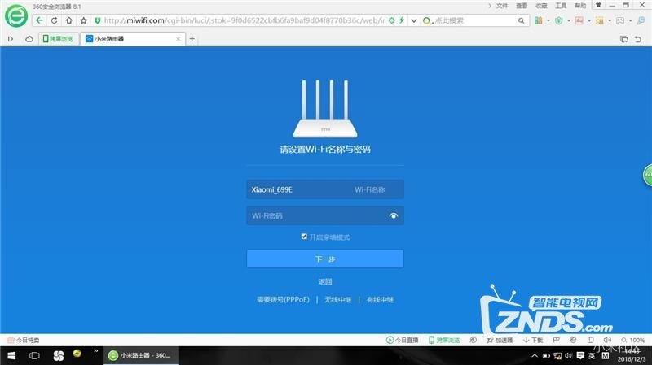Click the 返回 link
Image resolution: width=652 pixels, height=365 pixels.
(x=324, y=281)
